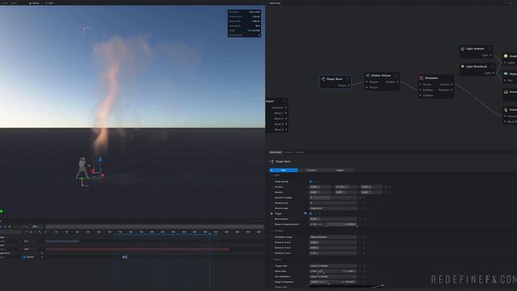
Task: Select the Shape Burst node icon
Action: click(323, 79)
